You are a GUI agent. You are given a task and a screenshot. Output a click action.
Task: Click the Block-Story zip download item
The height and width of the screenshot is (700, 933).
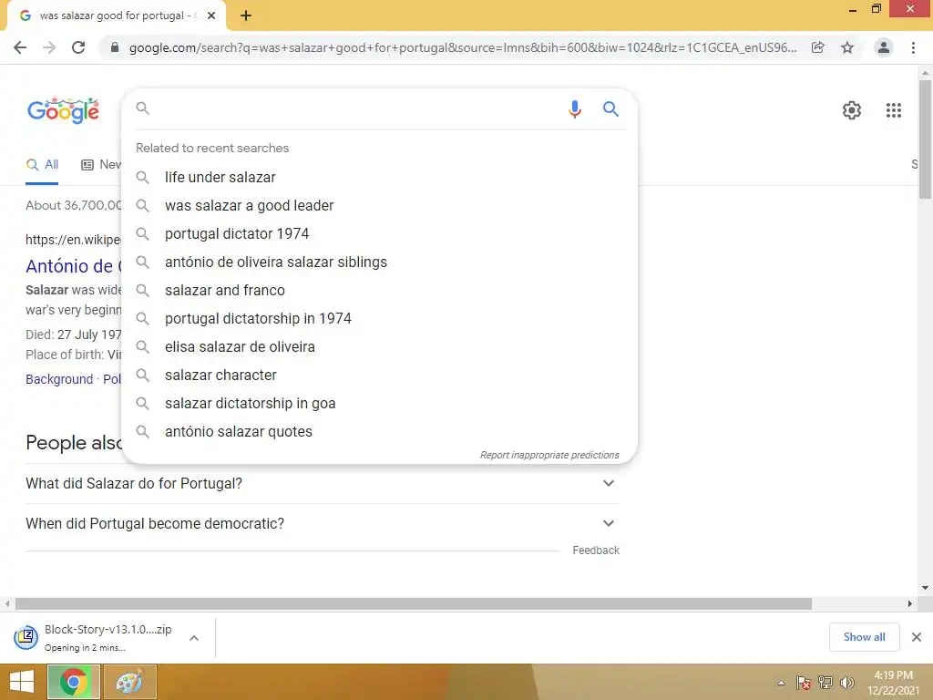(x=95, y=637)
